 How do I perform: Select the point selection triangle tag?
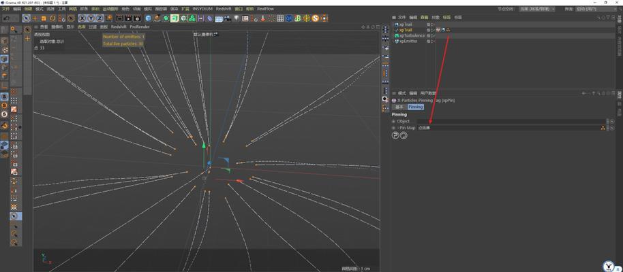point(449,30)
